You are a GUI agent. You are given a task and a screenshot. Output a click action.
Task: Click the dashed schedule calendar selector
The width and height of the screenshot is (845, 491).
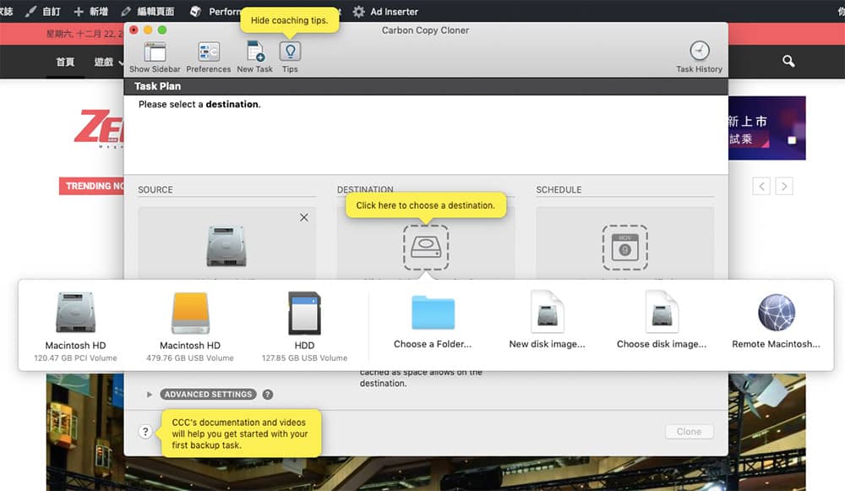coord(625,248)
